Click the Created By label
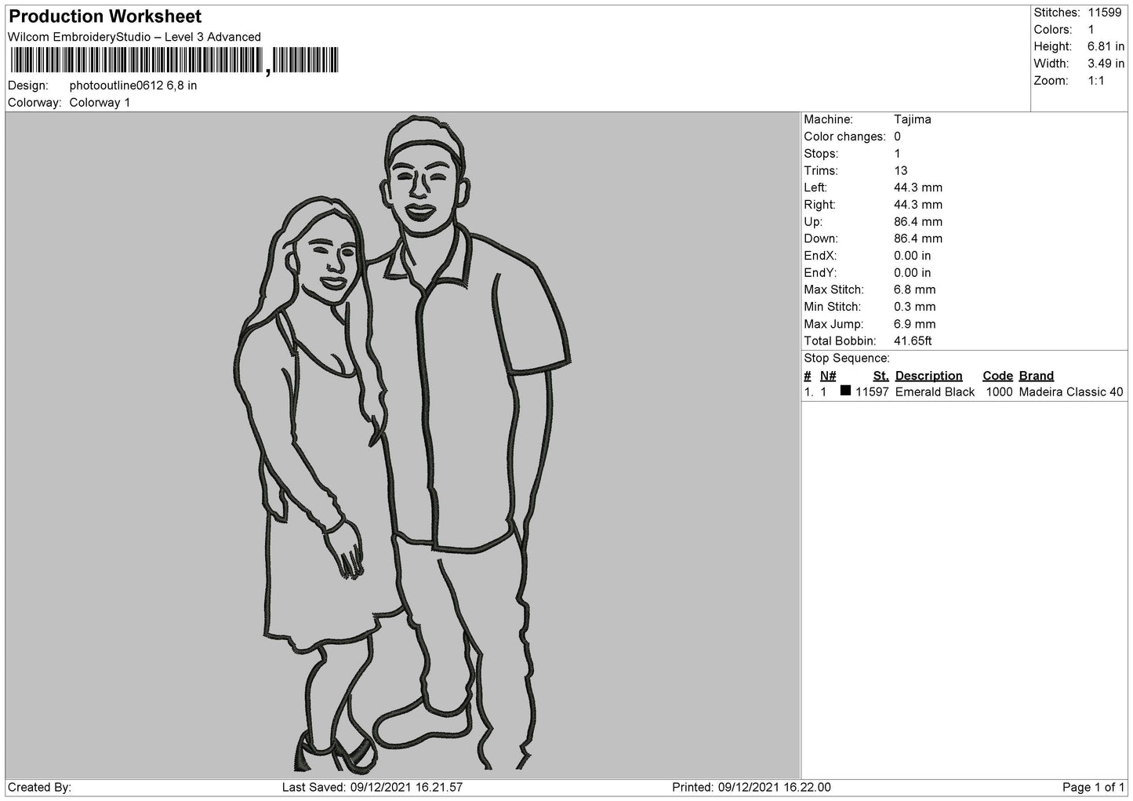The width and height of the screenshot is (1133, 801). point(39,787)
